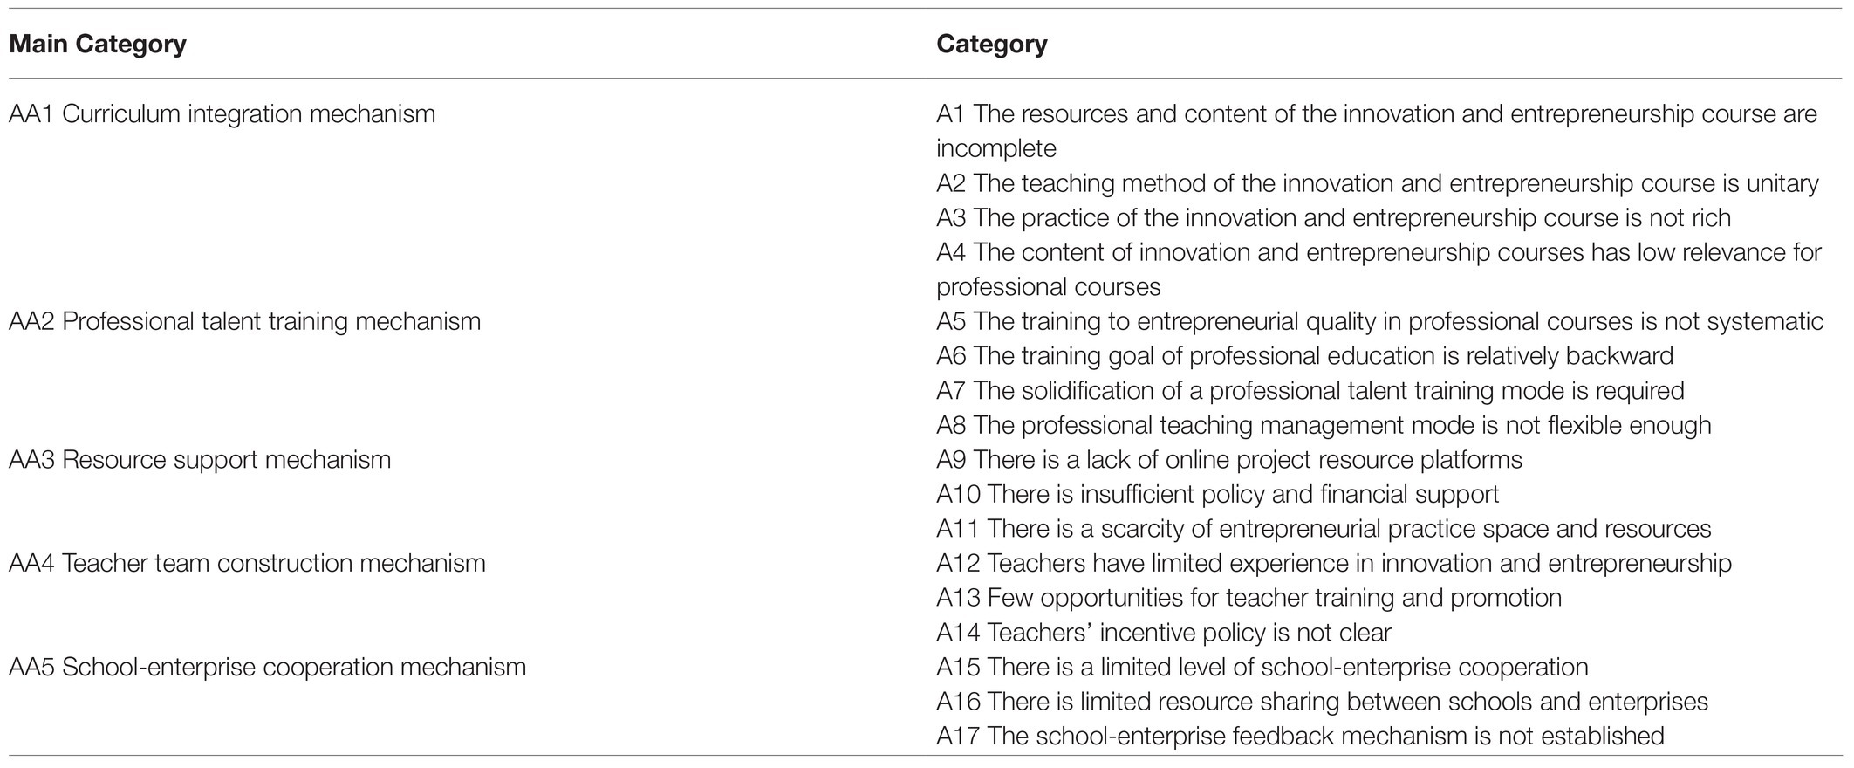The height and width of the screenshot is (768, 1854).
Task: Click AA5 School-enterprise cooperation mechanism
Action: 268,667
